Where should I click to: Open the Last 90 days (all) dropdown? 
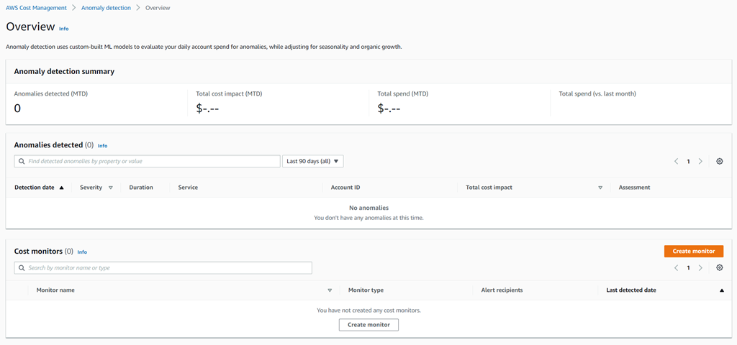pos(312,162)
